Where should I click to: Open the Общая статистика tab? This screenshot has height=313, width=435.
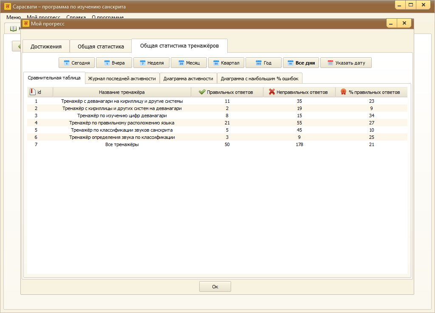click(x=101, y=46)
